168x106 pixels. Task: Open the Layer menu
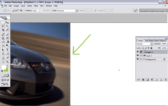23,6
